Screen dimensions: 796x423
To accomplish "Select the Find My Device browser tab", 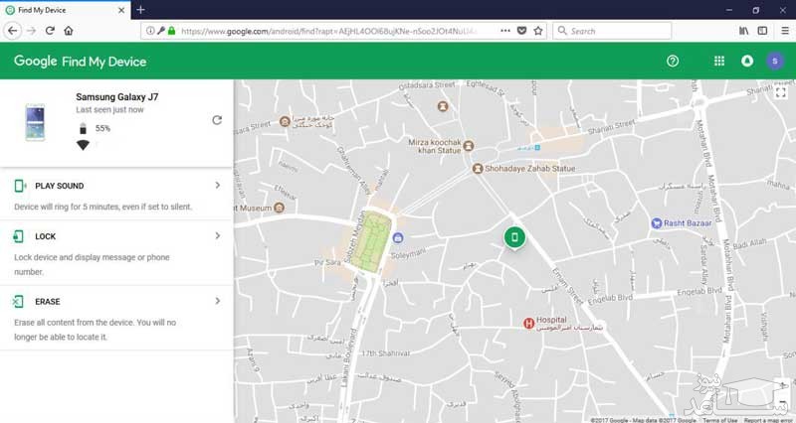I will coord(65,10).
